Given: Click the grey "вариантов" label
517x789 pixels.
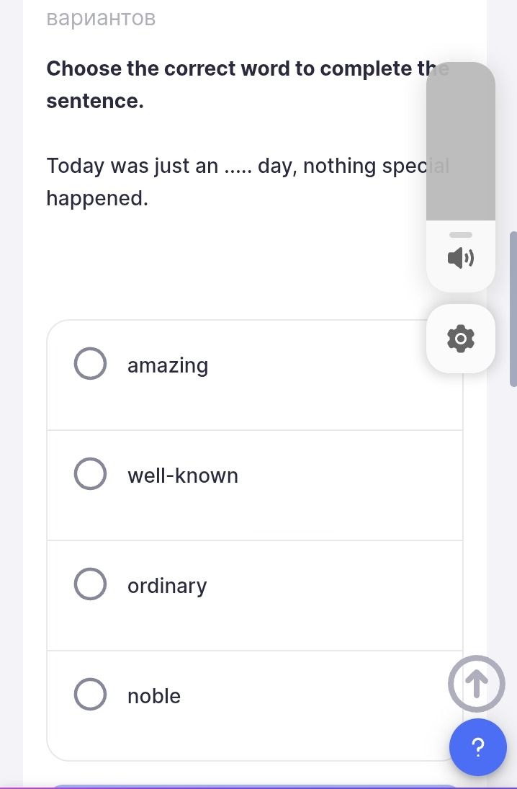Looking at the screenshot, I should (101, 18).
